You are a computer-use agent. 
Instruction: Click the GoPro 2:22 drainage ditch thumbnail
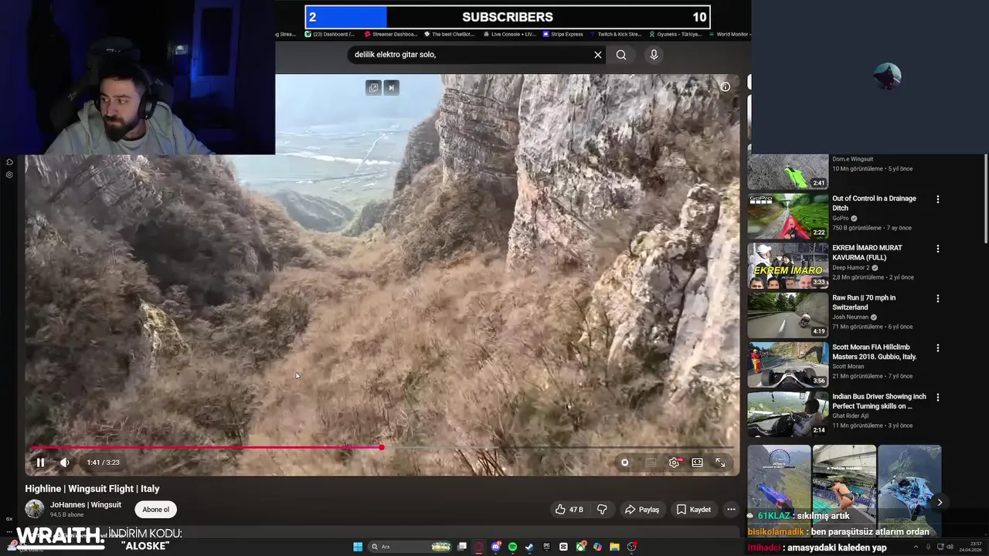(788, 215)
